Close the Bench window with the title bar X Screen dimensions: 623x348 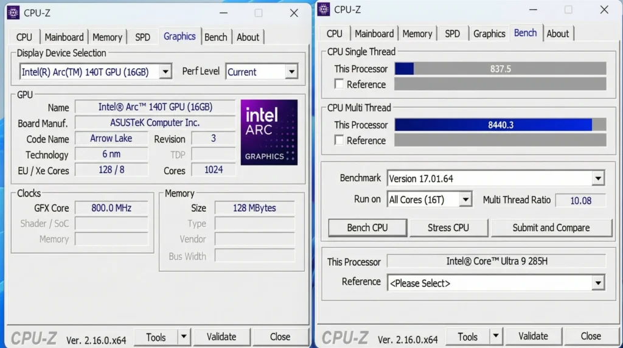pyautogui.click(x=604, y=10)
